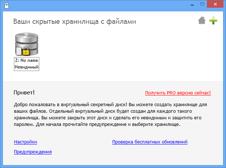Click the gray home icon
226x168 pixels.
201,21
